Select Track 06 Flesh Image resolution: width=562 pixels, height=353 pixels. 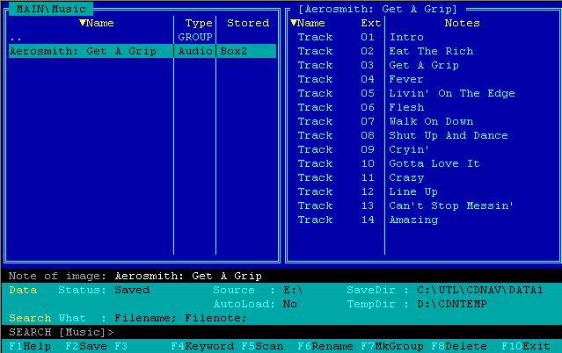(424, 107)
